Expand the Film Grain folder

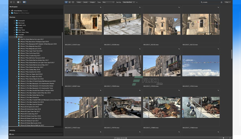click(x=14, y=23)
